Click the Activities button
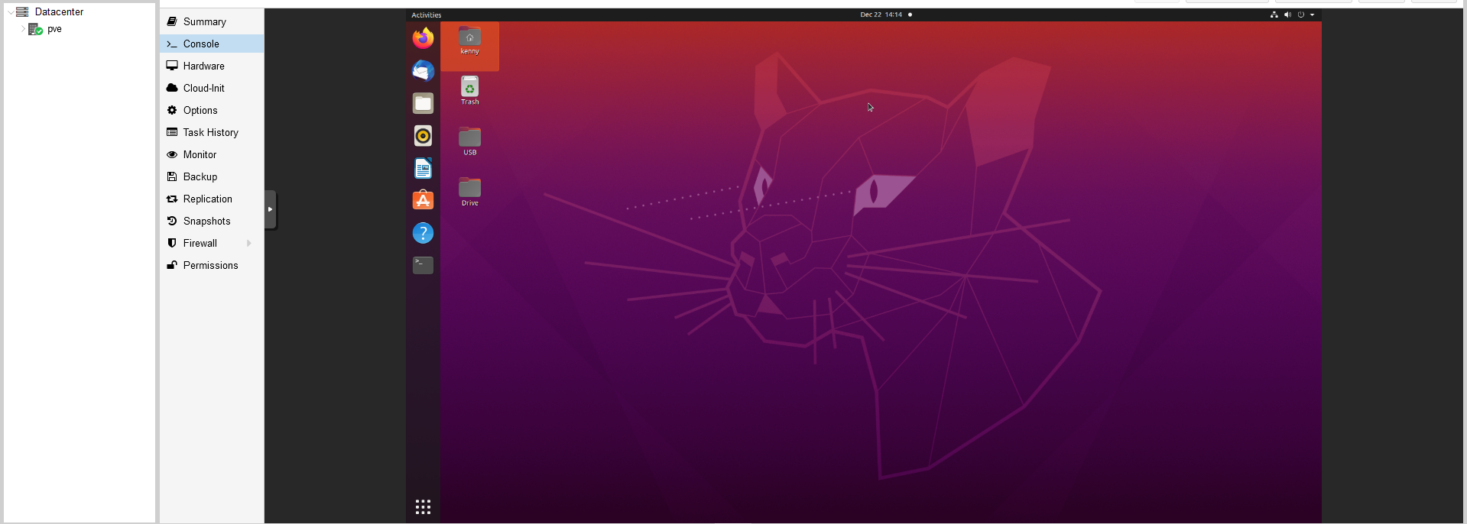Screen dimensions: 1467x524 (x=426, y=15)
